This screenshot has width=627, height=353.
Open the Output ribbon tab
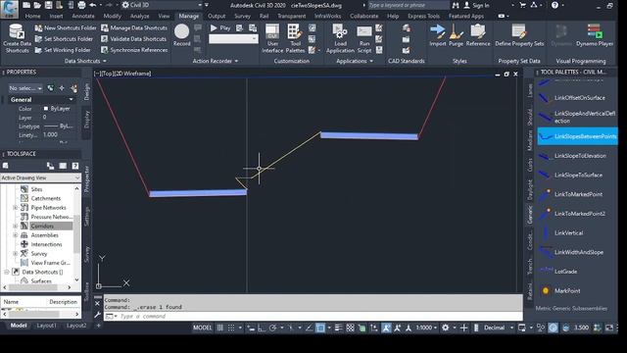217,16
